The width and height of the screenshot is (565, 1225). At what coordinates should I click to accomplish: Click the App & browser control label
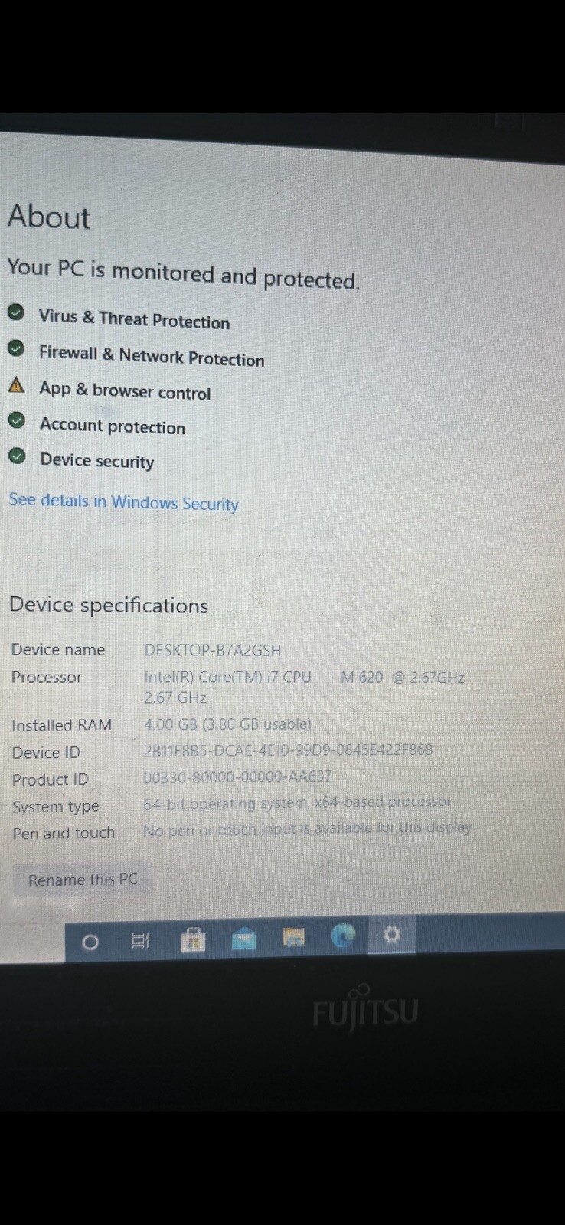[125, 390]
